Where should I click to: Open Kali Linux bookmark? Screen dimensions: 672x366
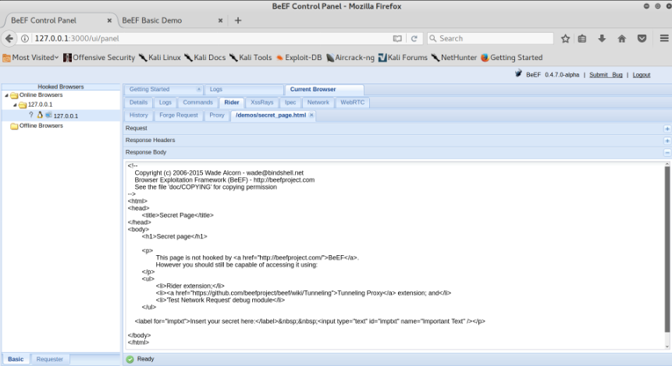159,58
